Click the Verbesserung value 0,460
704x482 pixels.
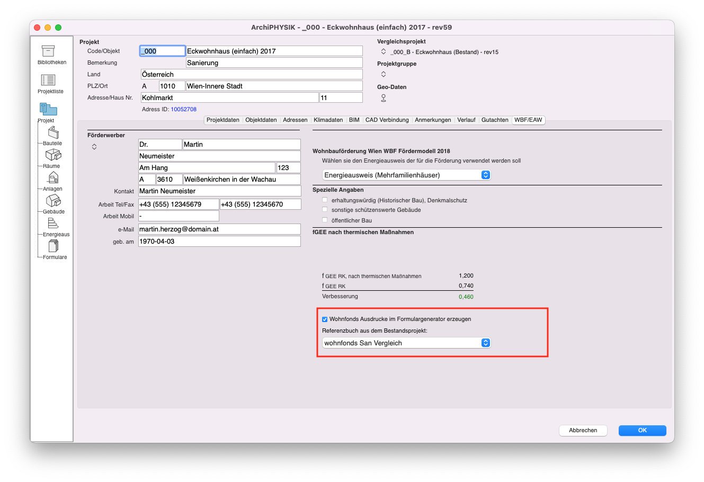[x=466, y=297]
